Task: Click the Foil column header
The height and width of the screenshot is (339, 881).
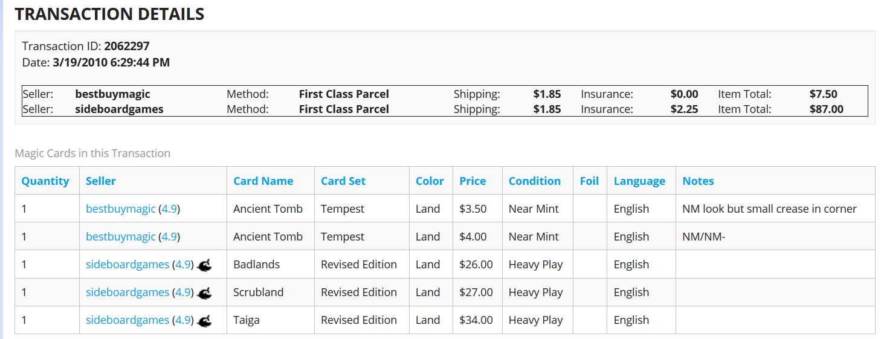Action: tap(589, 181)
